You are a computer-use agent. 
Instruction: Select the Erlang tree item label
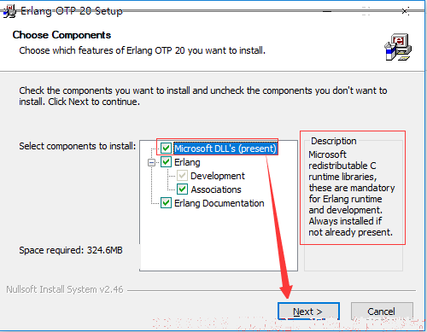pos(187,162)
